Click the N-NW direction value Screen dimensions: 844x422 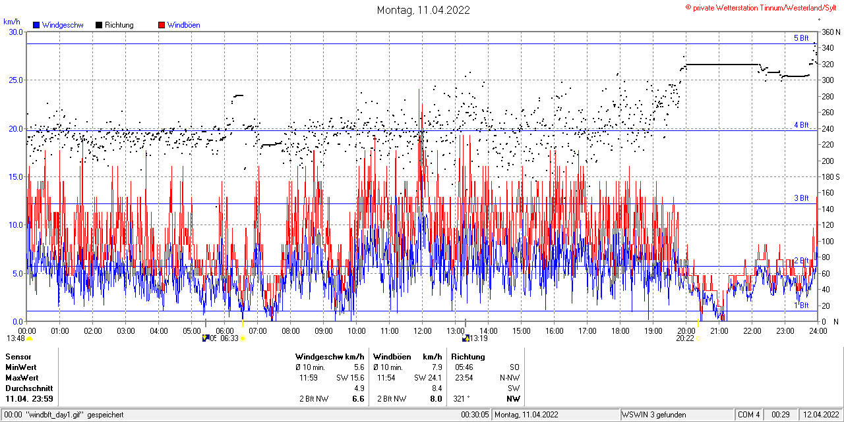[x=510, y=378]
